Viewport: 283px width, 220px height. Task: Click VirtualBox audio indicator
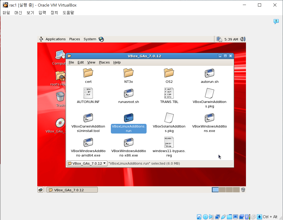[x=211, y=217]
